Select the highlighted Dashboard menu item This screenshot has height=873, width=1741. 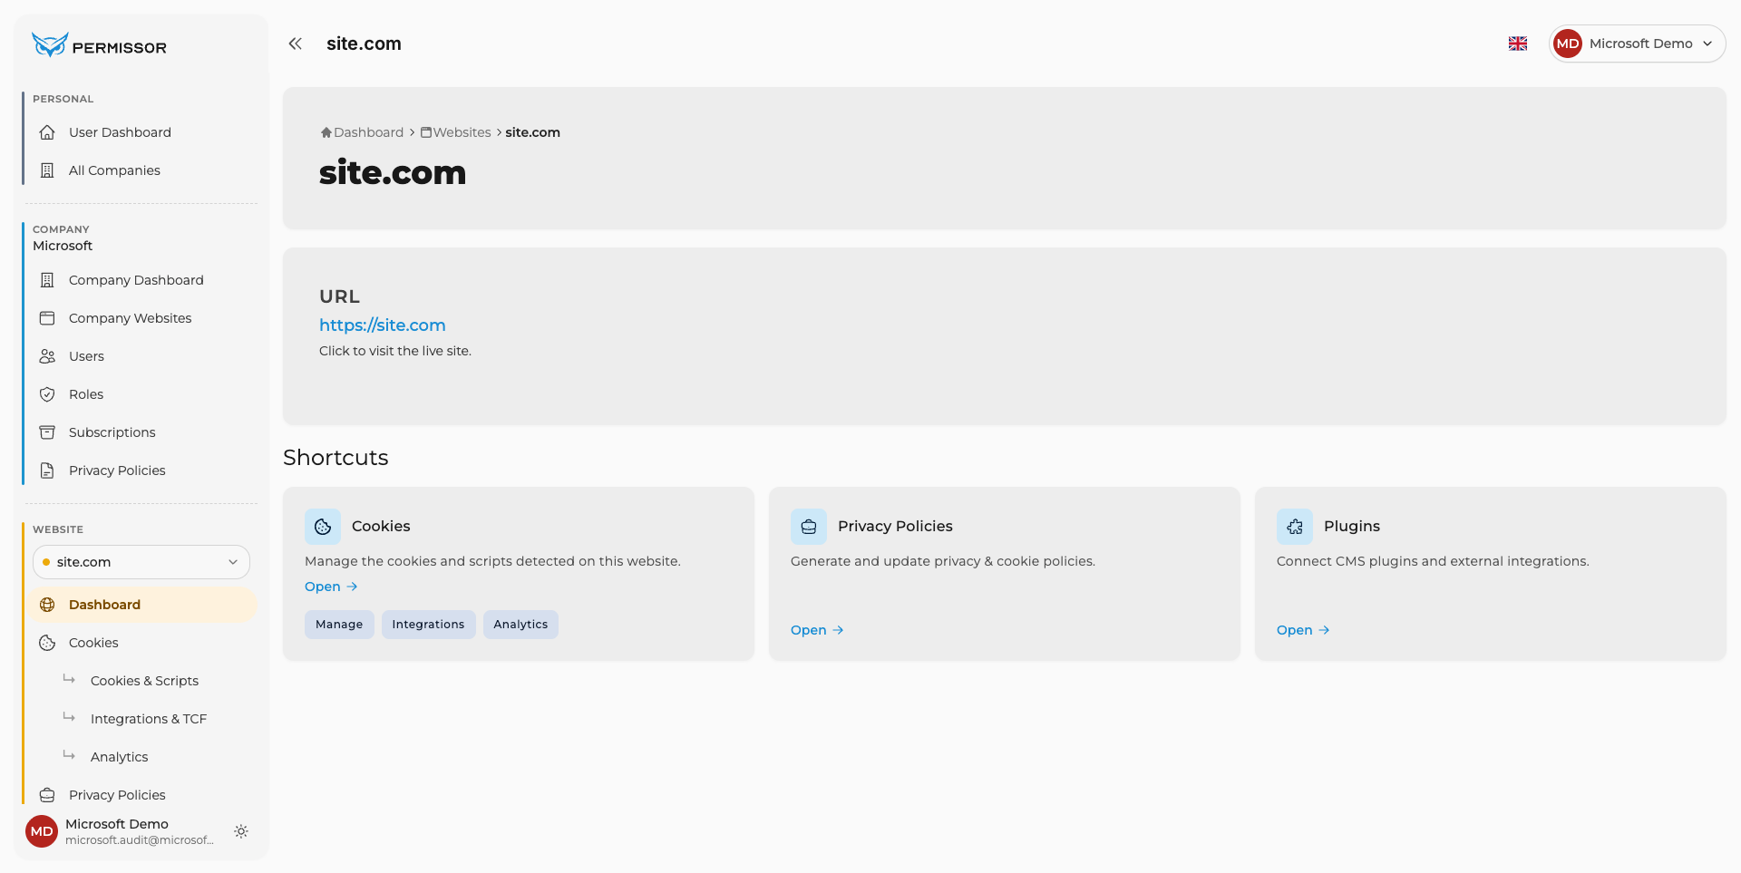coord(141,605)
